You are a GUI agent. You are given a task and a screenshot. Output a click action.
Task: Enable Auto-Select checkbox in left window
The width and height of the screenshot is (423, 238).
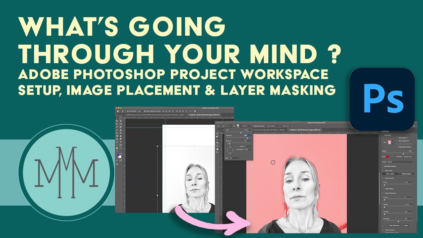point(128,111)
